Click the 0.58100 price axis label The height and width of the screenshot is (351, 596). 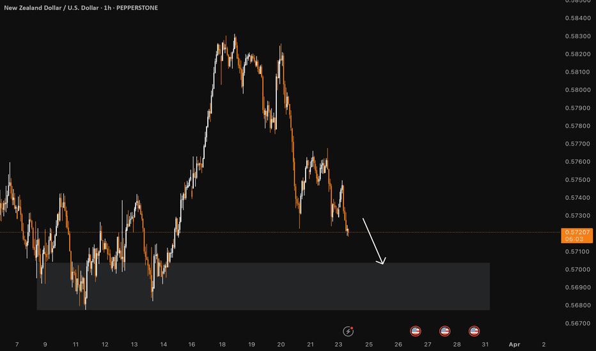pyautogui.click(x=577, y=72)
